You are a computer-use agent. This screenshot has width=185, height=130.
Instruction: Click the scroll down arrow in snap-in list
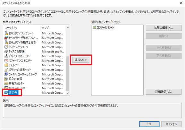[67, 93]
